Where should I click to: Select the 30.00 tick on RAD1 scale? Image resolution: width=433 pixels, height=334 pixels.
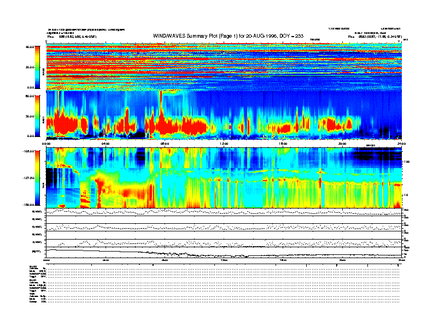click(x=30, y=116)
